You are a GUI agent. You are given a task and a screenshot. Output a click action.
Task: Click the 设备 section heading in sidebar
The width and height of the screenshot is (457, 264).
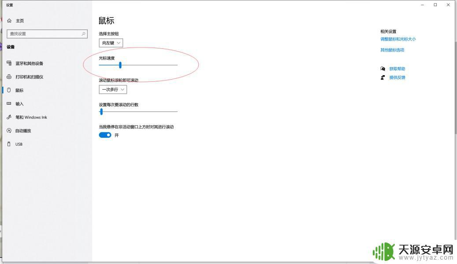pyautogui.click(x=11, y=47)
